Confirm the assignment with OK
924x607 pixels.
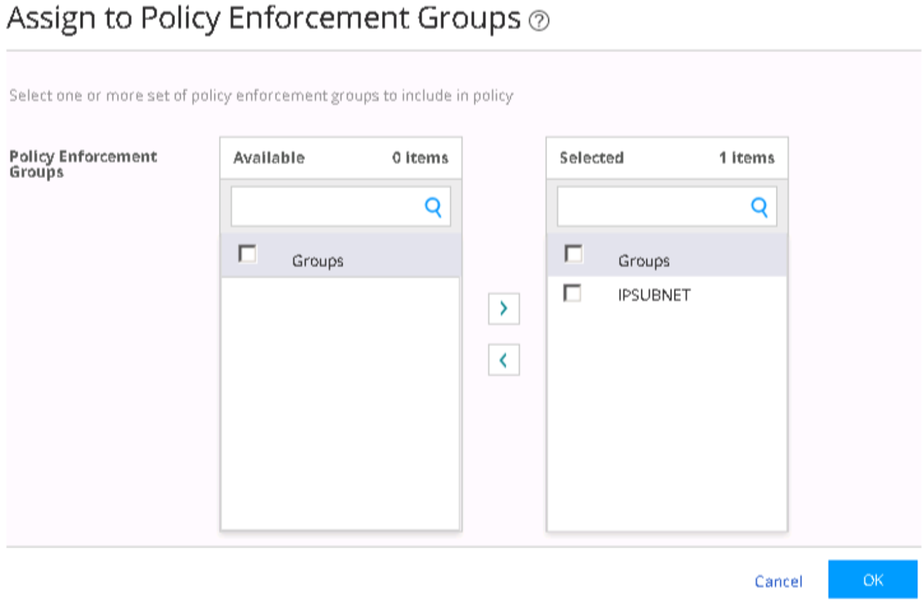(872, 580)
